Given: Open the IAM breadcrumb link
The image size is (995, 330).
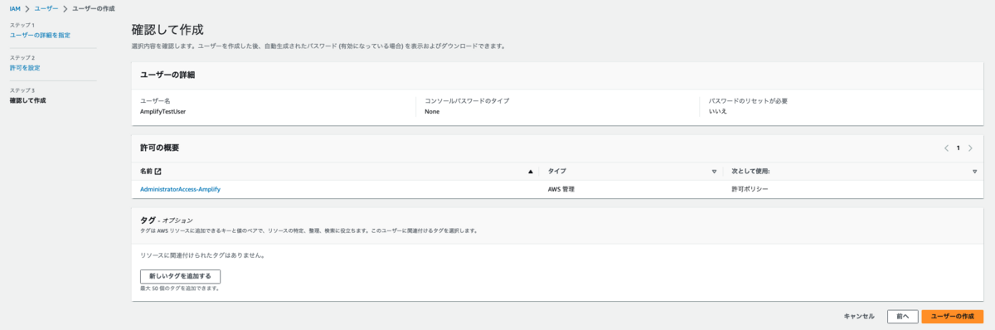Looking at the screenshot, I should (15, 7).
